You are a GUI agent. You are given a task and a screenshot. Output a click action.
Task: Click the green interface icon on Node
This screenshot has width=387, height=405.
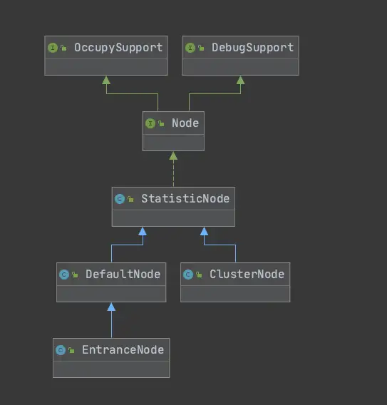[x=150, y=123]
